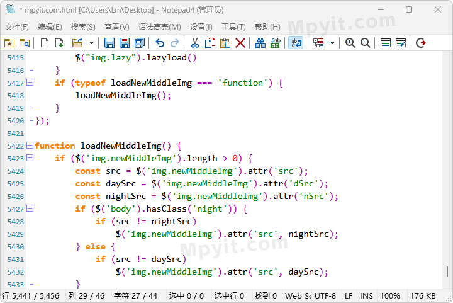Maximize the Notepad4 window
Viewport: 453px width, 303px height.
coord(409,9)
